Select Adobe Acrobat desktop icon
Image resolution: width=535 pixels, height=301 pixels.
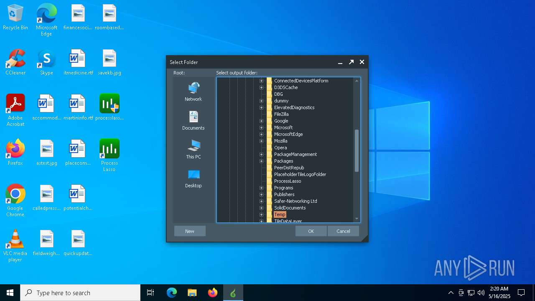click(x=15, y=110)
